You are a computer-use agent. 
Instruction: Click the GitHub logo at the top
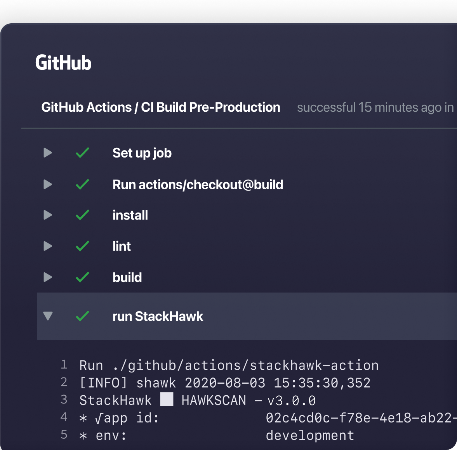click(x=63, y=62)
